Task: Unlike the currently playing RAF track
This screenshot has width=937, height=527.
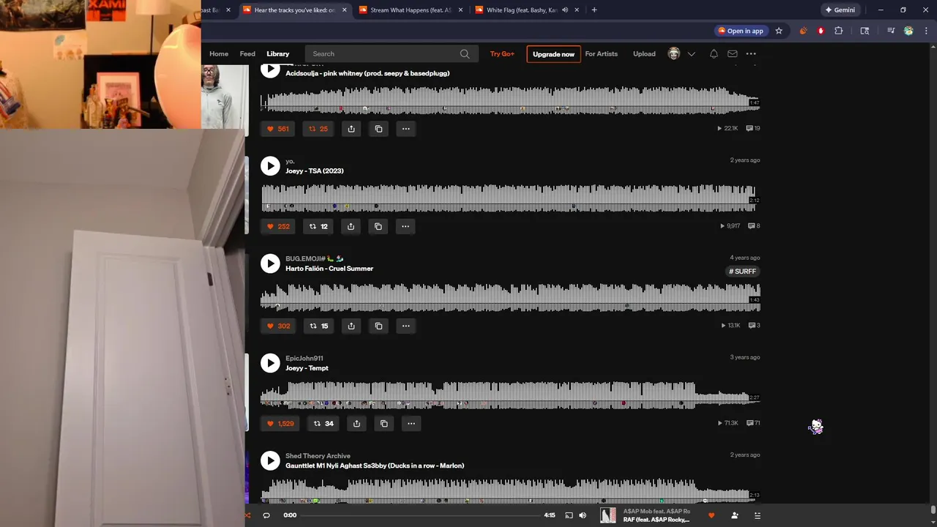Action: 711,515
